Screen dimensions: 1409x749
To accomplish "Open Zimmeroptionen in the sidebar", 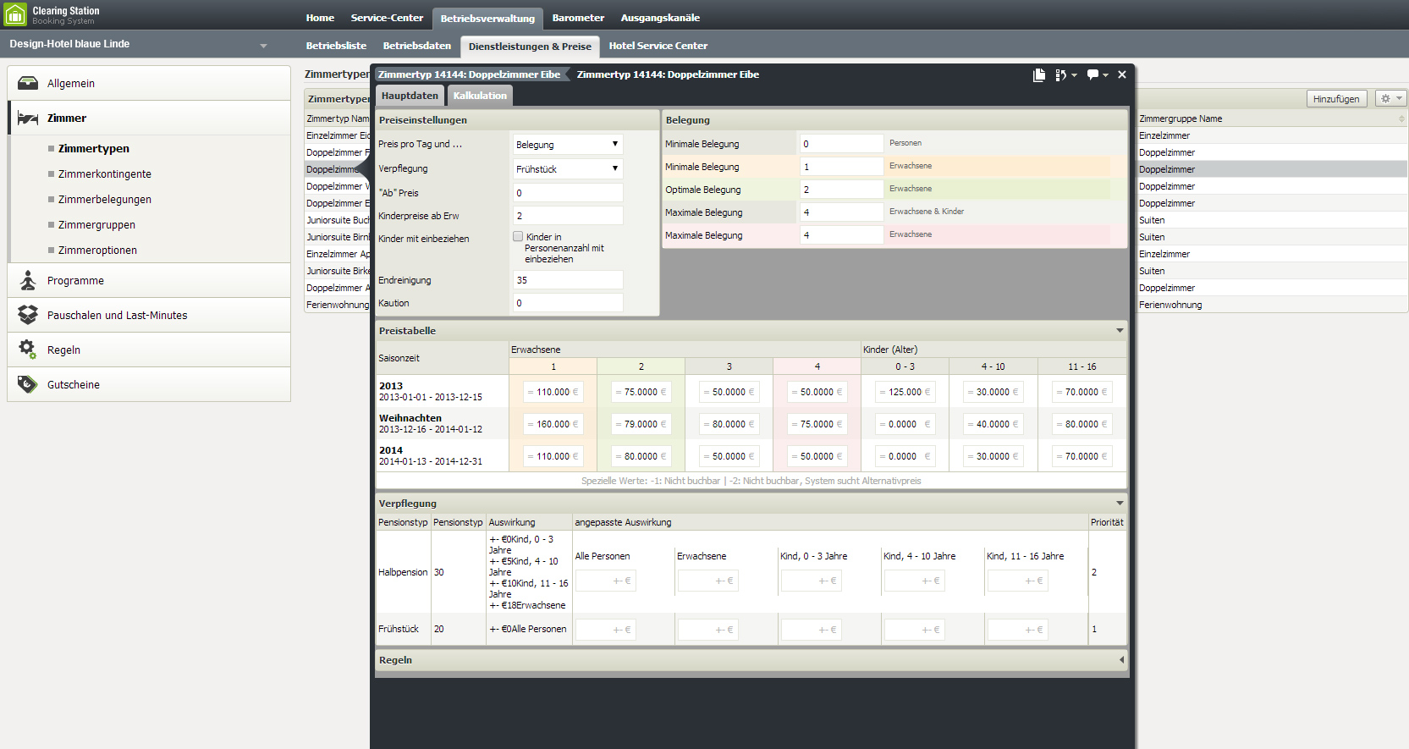I will click(97, 250).
